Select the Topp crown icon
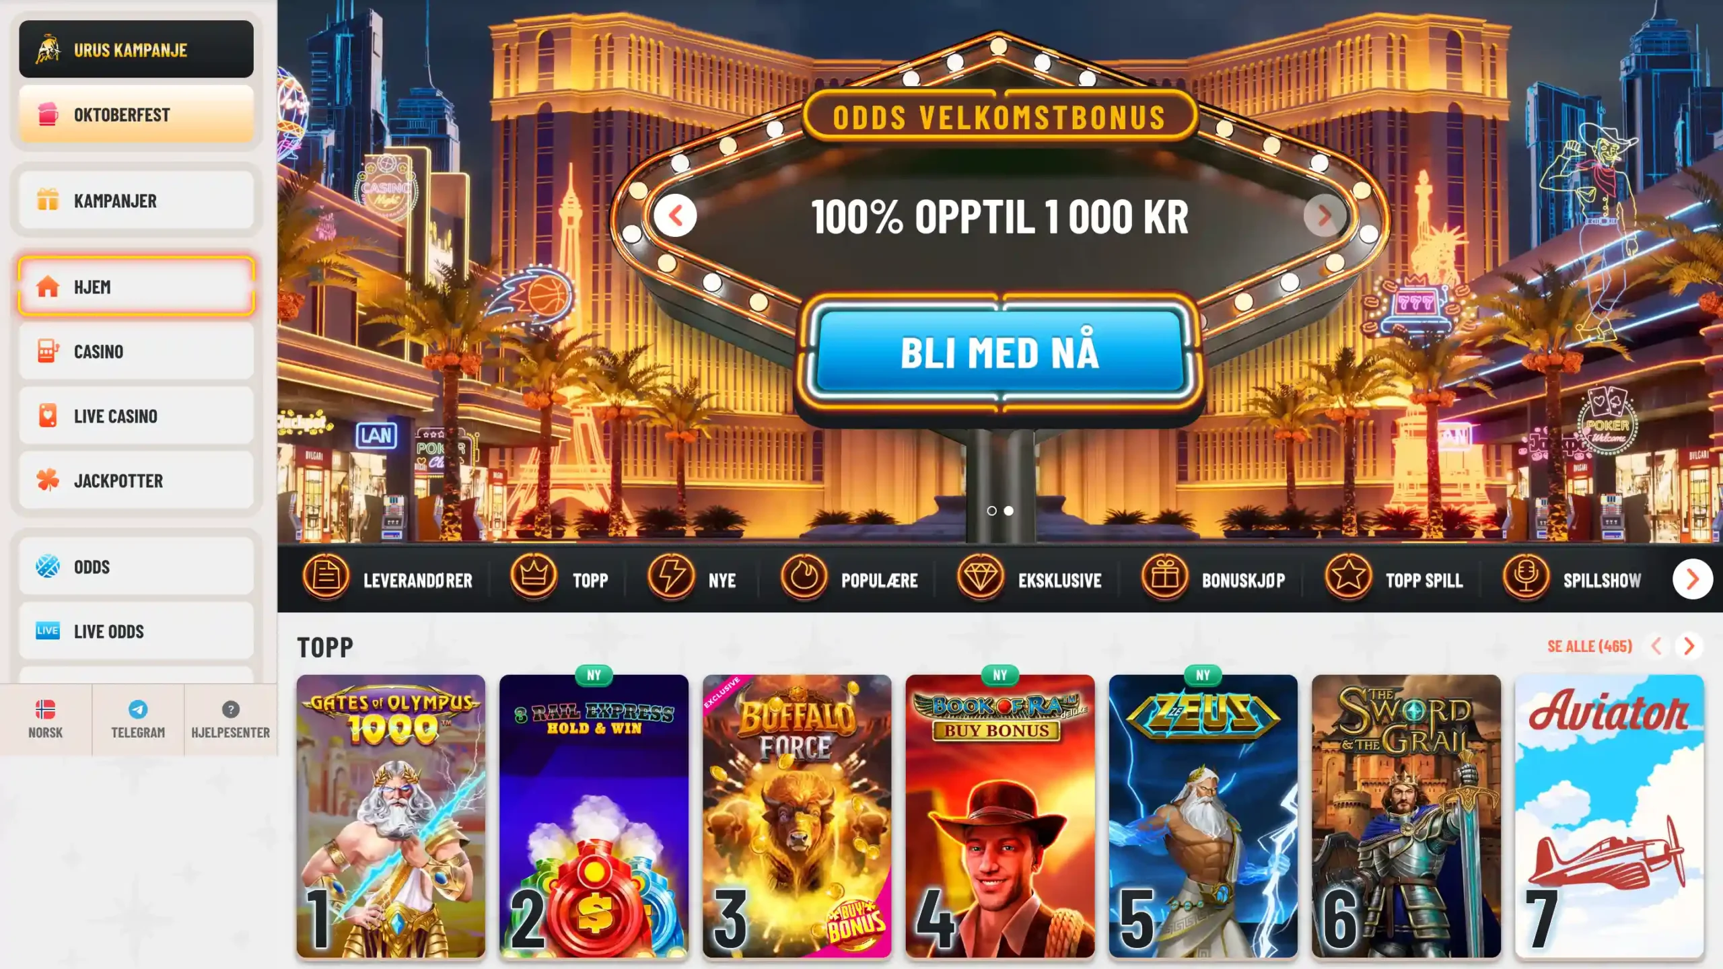 coord(533,577)
